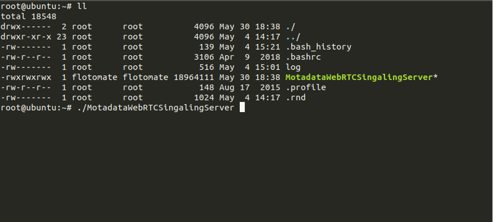Click the 'total 18548' output line
This screenshot has width=493, height=222.
click(28, 17)
